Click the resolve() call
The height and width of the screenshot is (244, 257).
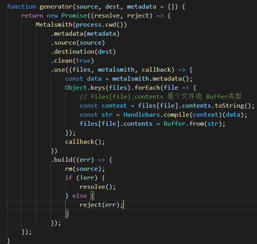click(x=98, y=186)
